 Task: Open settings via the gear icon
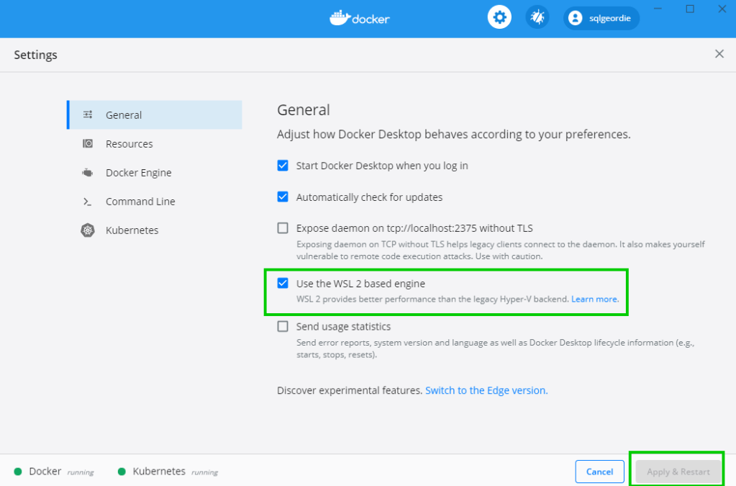(499, 17)
